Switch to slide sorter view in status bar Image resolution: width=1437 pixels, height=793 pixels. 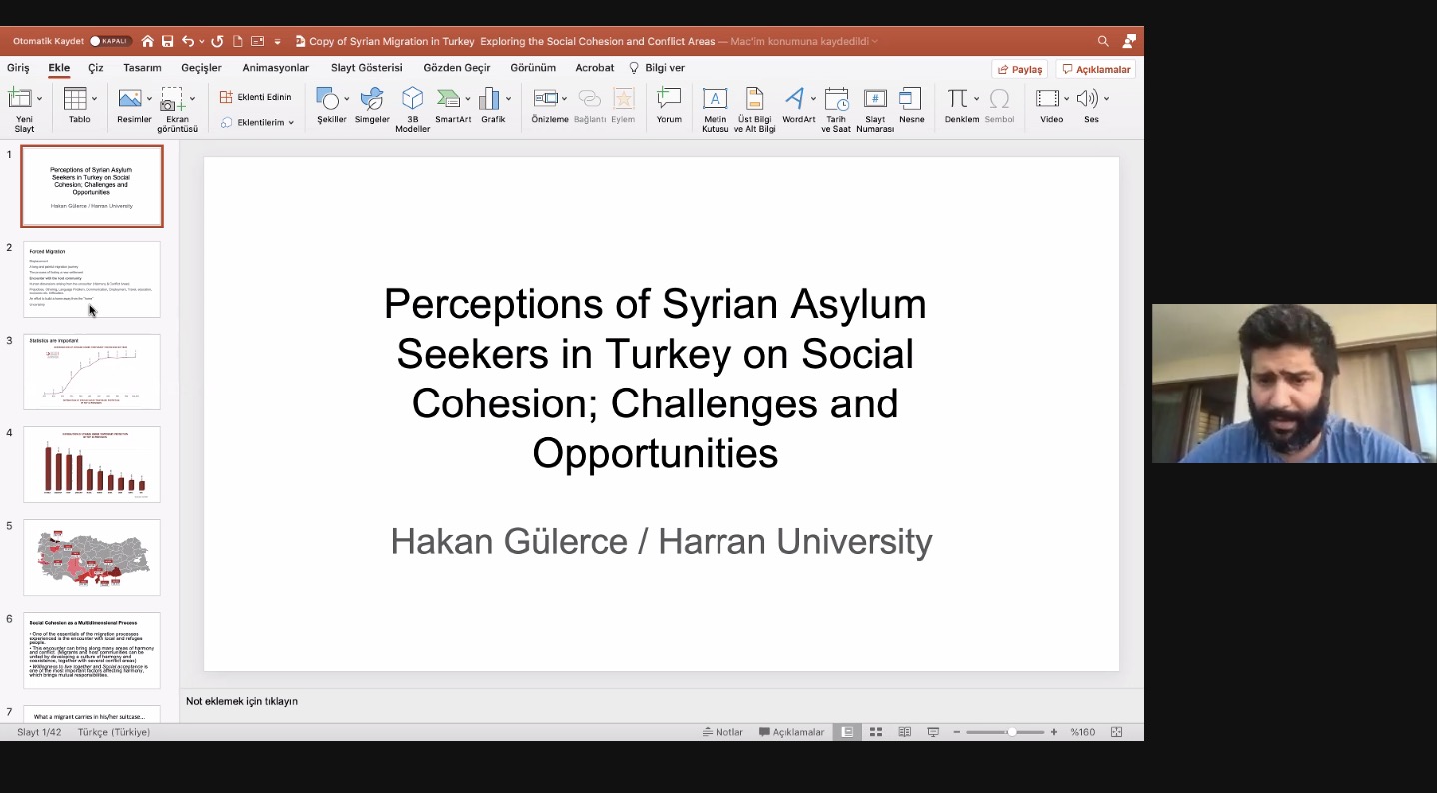coord(876,732)
